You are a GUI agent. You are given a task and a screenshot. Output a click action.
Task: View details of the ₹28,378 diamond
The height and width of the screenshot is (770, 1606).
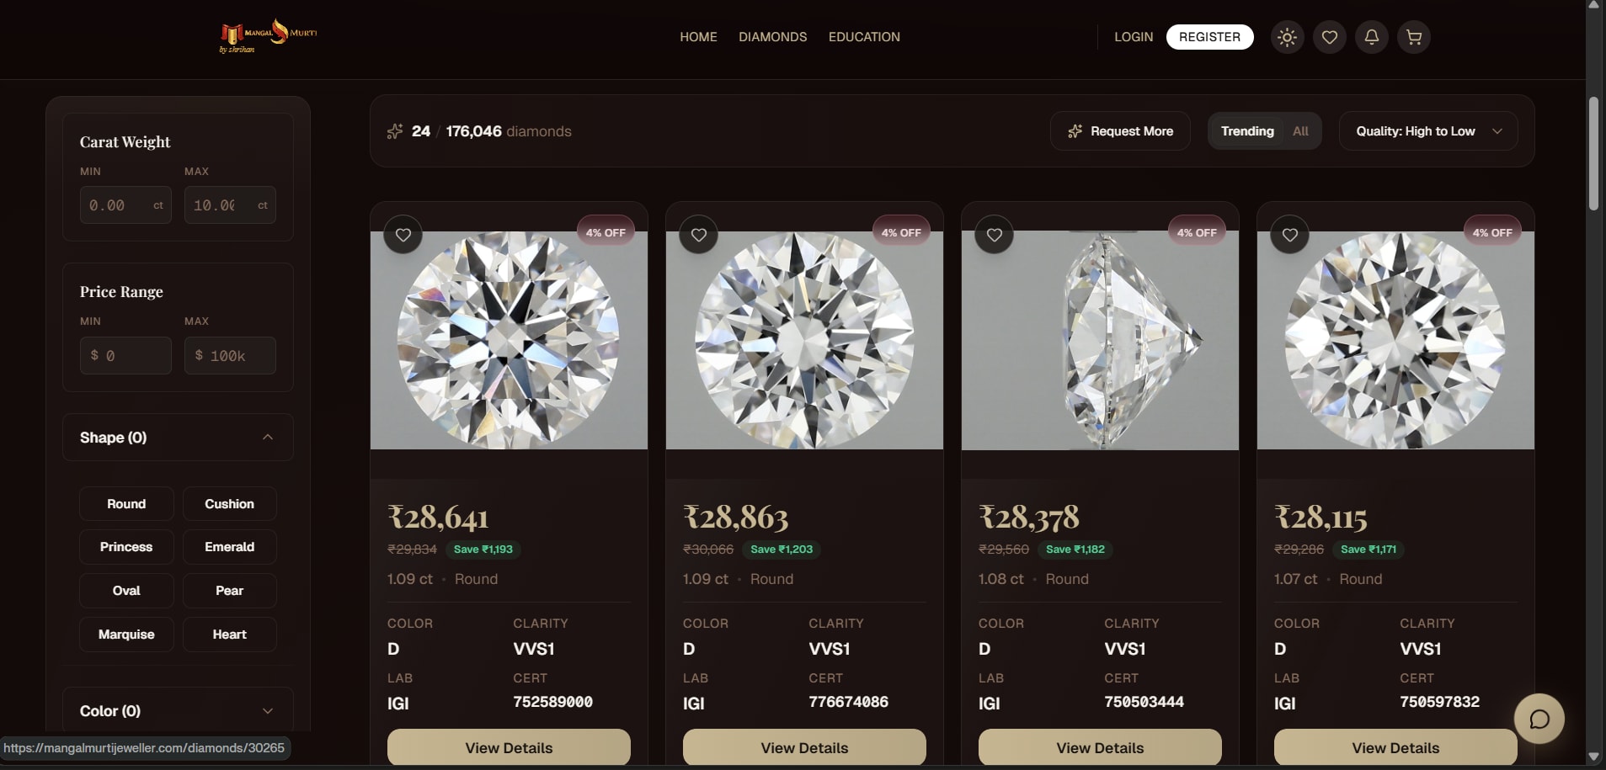(1098, 747)
